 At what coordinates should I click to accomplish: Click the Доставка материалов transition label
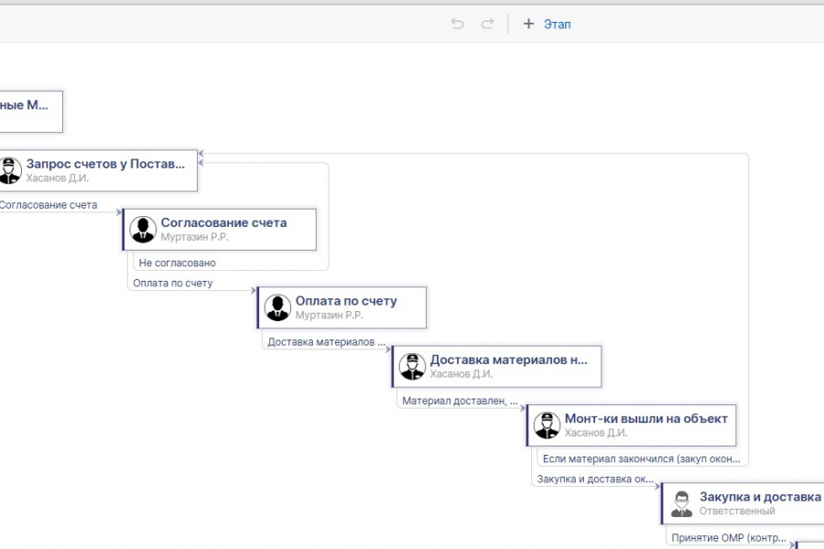click(x=320, y=341)
